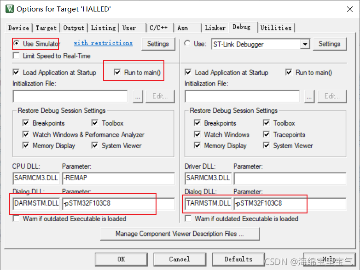Viewport: 360px width, 270px height.
Task: Confirm the dialog with OK
Action: tap(121, 259)
